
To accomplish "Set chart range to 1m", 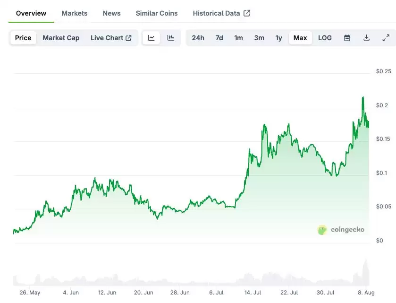I will click(238, 38).
